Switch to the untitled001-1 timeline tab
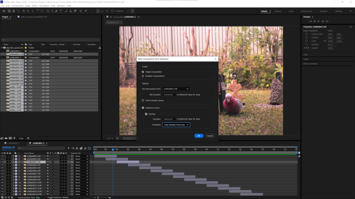This screenshot has height=199, width=355. coord(14,143)
